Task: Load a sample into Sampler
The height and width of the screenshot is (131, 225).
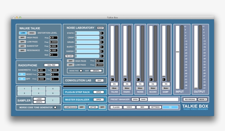Action: tap(39, 99)
